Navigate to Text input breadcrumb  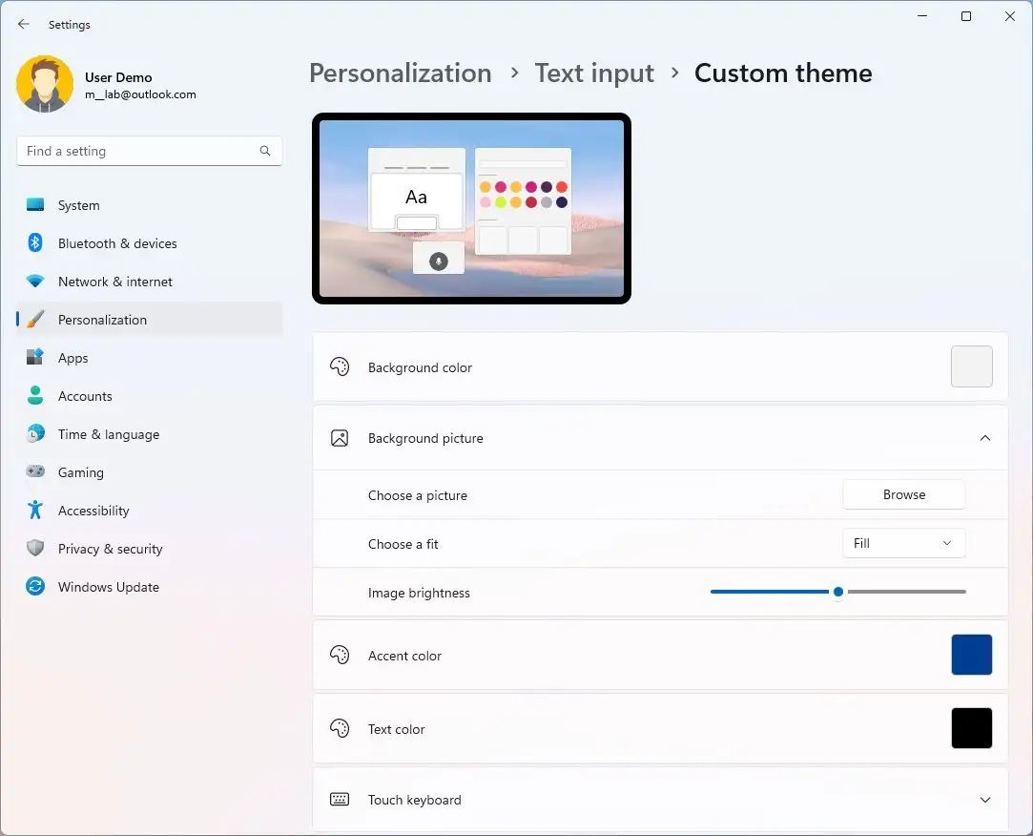tap(594, 73)
